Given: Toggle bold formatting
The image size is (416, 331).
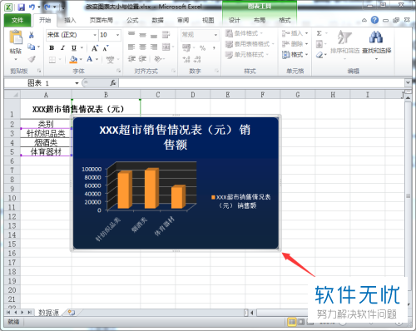Looking at the screenshot, I should tap(52, 48).
